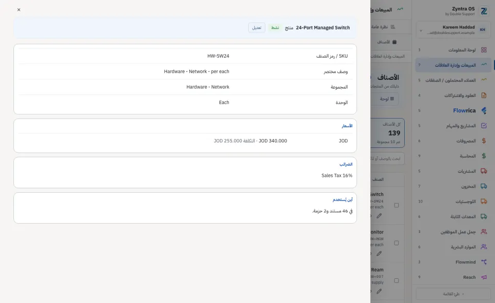Focus the items search field
This screenshot has width=495, height=303.
388,158
